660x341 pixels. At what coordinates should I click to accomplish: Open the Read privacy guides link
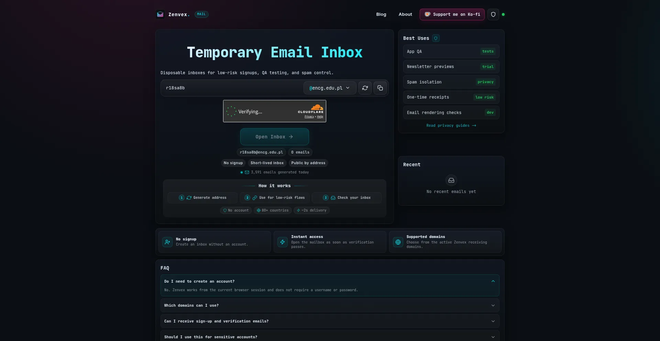click(451, 126)
